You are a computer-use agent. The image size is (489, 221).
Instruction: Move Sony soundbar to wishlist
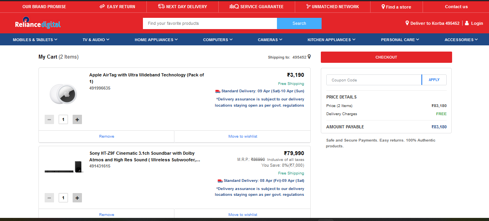(243, 214)
